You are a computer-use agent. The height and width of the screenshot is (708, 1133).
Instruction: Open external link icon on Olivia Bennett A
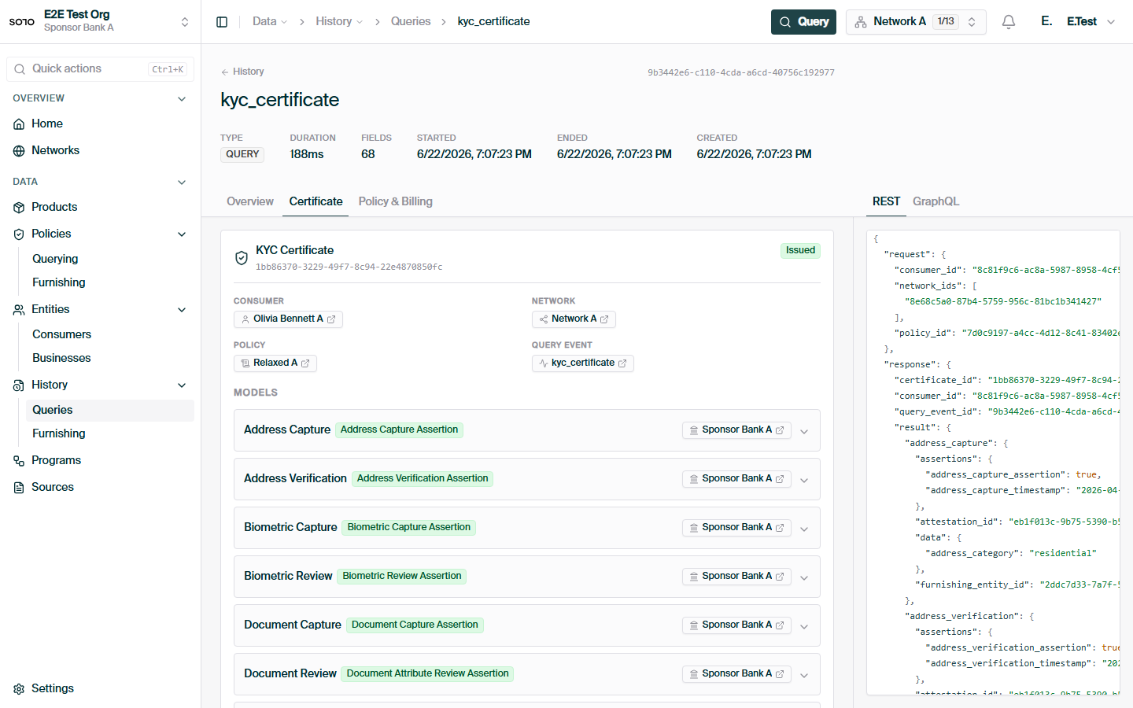click(331, 319)
